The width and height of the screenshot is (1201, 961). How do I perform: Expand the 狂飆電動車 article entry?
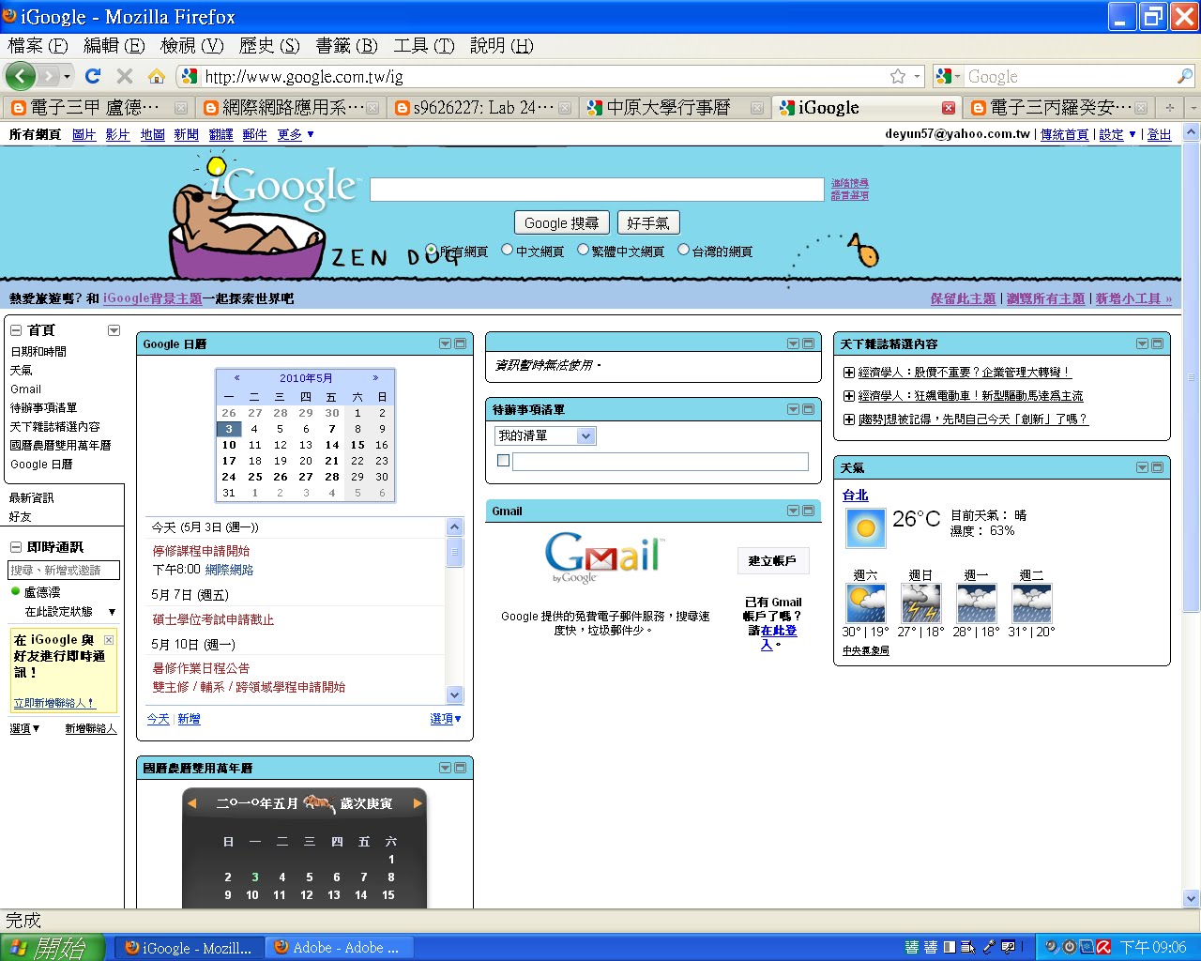(849, 396)
